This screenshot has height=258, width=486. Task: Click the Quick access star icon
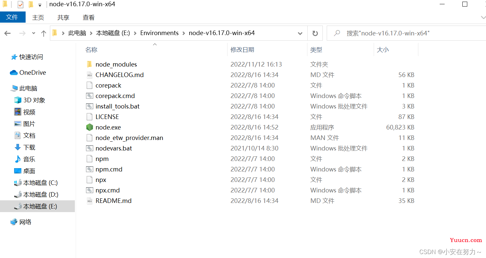(14, 57)
